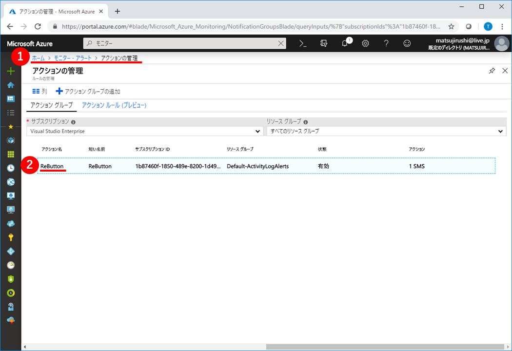
Task: Open the account menu for matsujirushi@live.jp
Action: 468,44
